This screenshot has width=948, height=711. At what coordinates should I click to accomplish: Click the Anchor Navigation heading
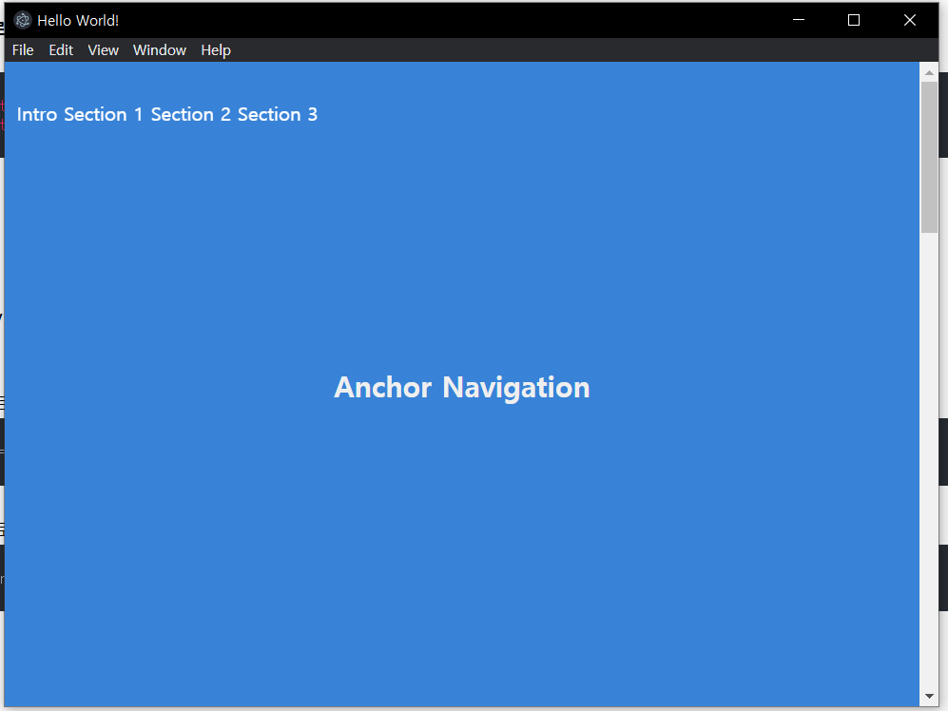click(462, 388)
